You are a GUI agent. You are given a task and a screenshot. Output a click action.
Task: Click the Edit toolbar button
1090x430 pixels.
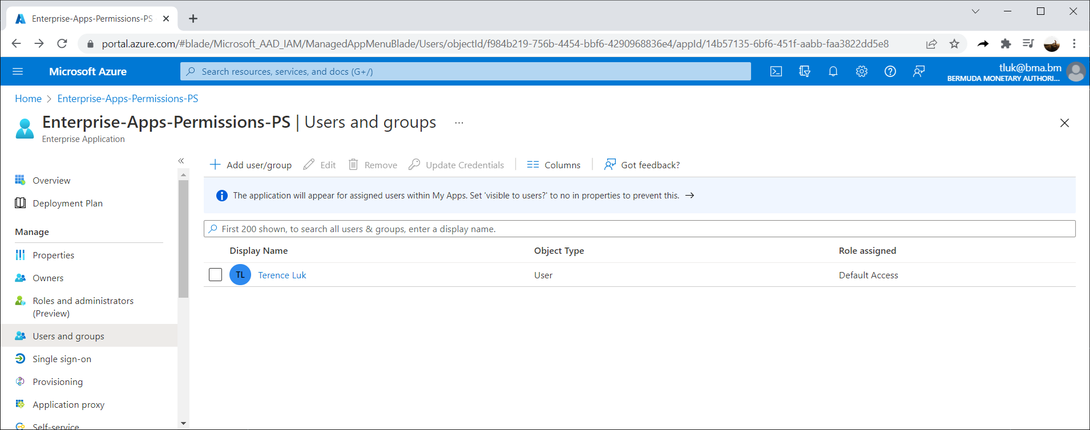click(320, 165)
